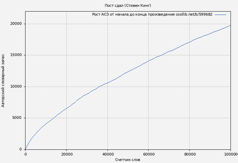Click grid intersection of x 40000 and y 15000
This screenshot has height=163, width=238.
(x=107, y=55)
